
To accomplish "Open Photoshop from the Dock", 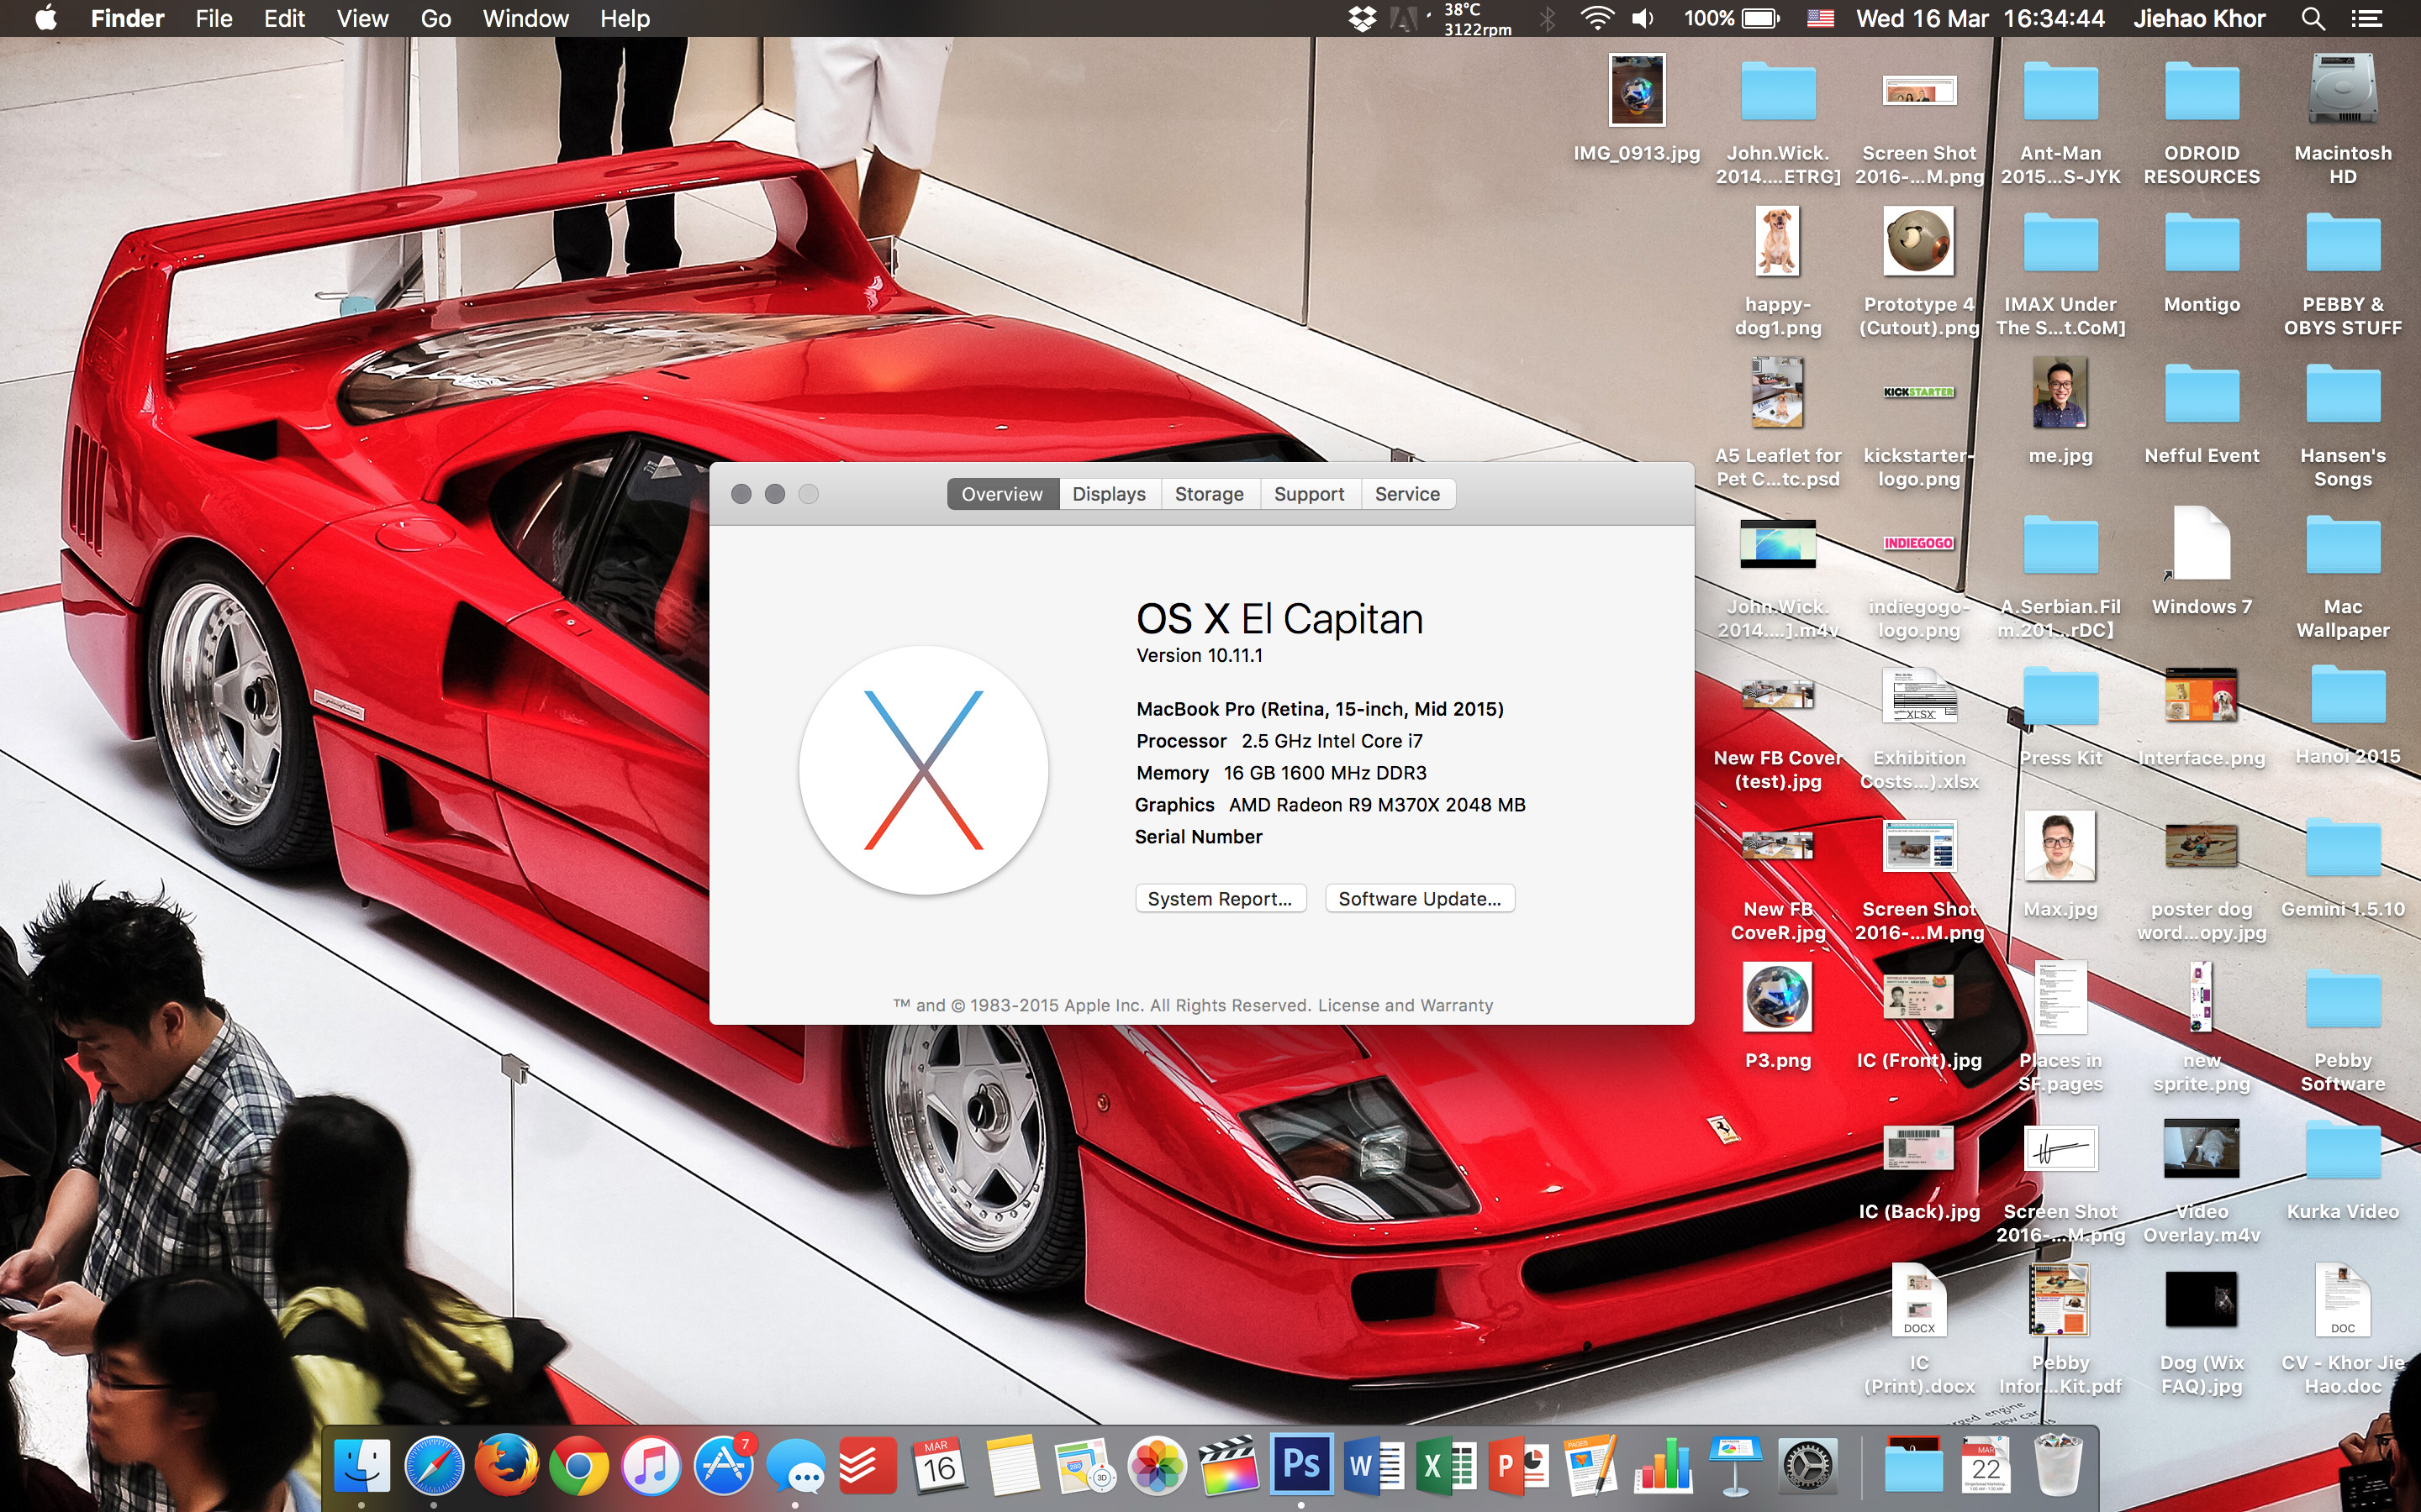I will (x=1300, y=1465).
